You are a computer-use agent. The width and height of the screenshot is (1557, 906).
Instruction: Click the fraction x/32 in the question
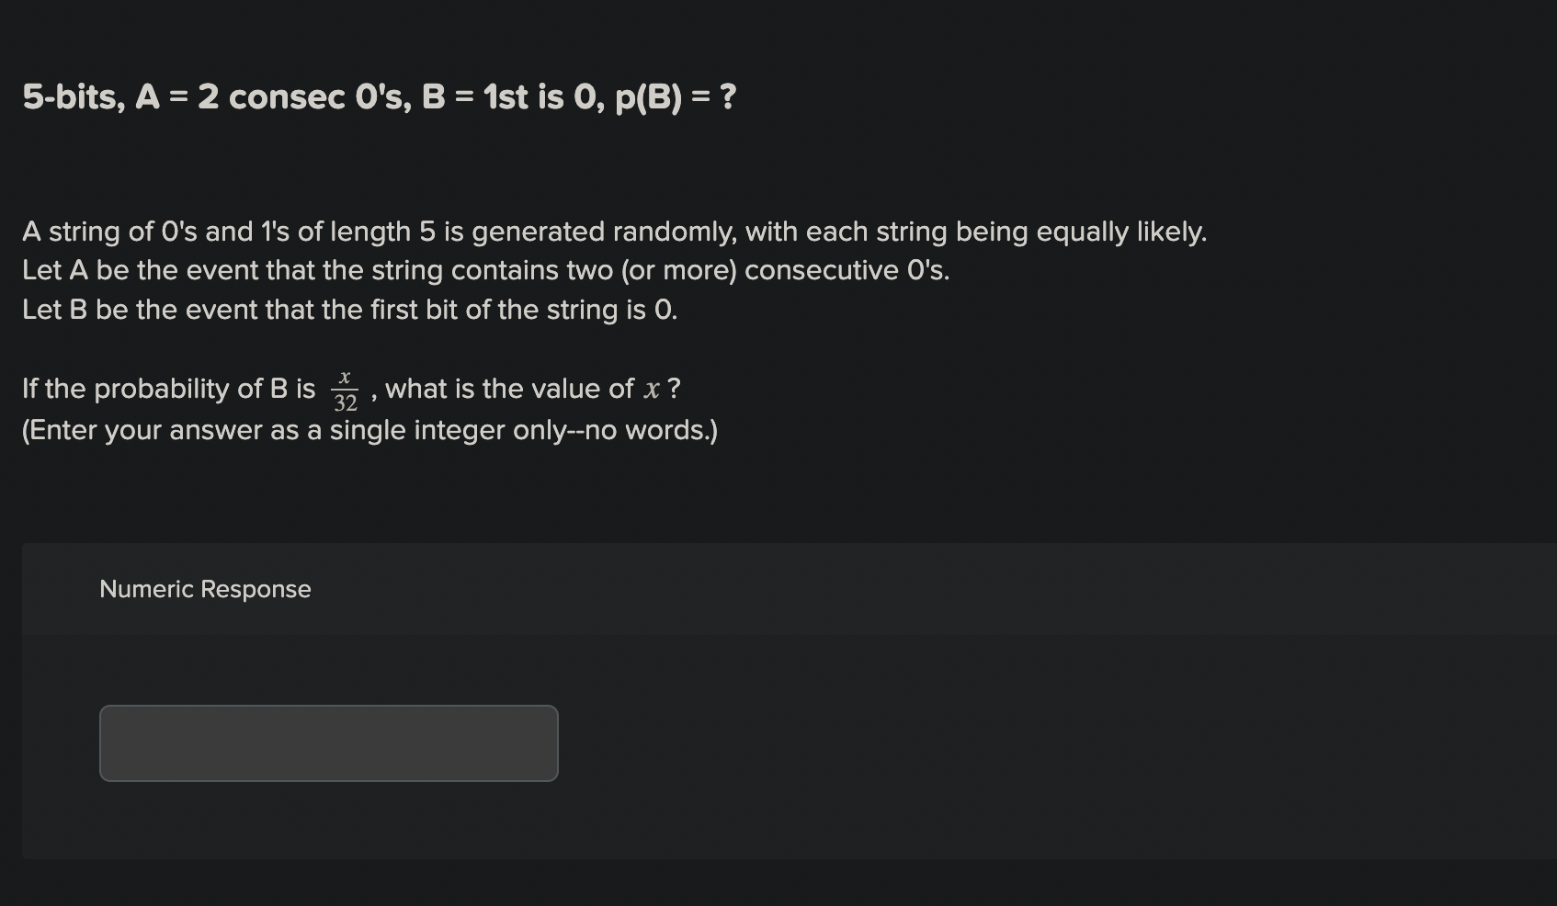(x=345, y=388)
